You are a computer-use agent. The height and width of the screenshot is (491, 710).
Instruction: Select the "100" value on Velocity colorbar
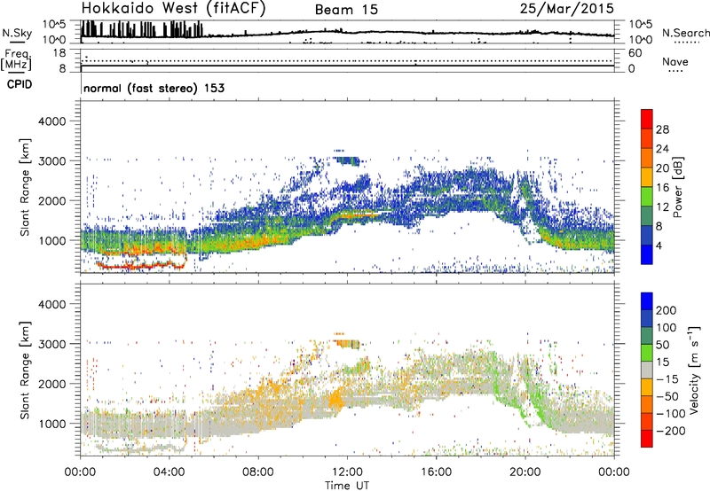point(667,328)
